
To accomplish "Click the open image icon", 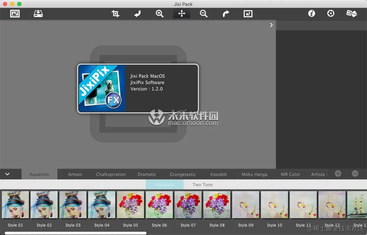I will coord(15,14).
